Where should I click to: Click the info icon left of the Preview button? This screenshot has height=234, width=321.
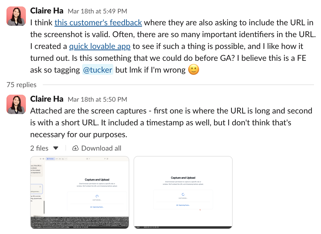tap(40, 159)
